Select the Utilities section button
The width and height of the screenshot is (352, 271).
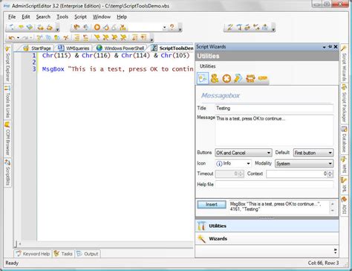267,226
